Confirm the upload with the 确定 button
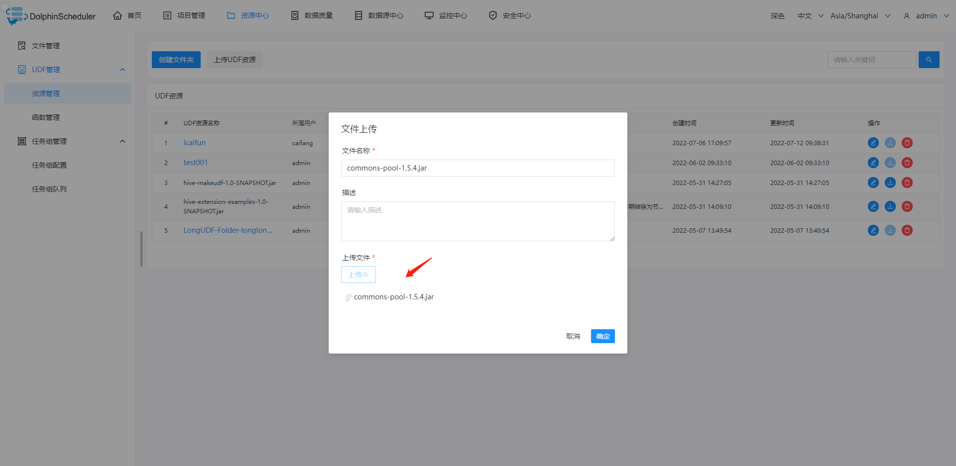Screen dimensions: 956x466 click(602, 336)
